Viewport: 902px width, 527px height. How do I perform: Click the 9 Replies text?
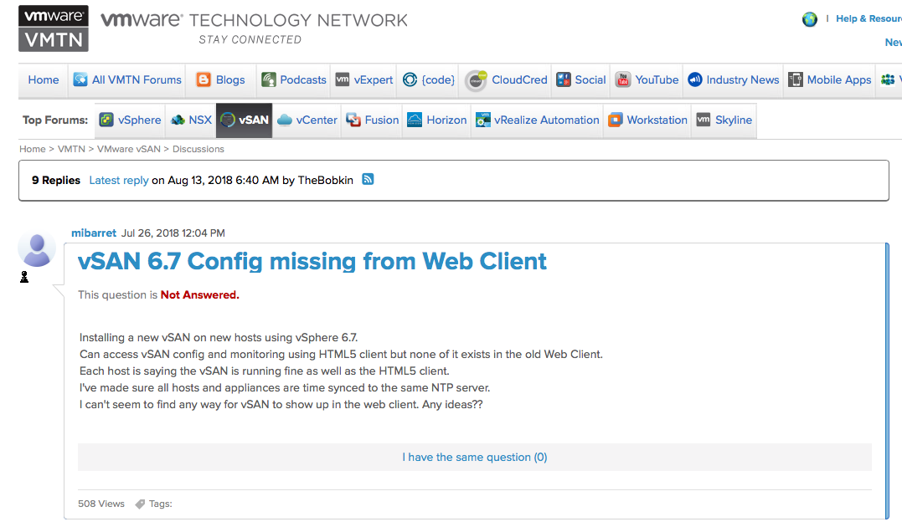[x=56, y=180]
